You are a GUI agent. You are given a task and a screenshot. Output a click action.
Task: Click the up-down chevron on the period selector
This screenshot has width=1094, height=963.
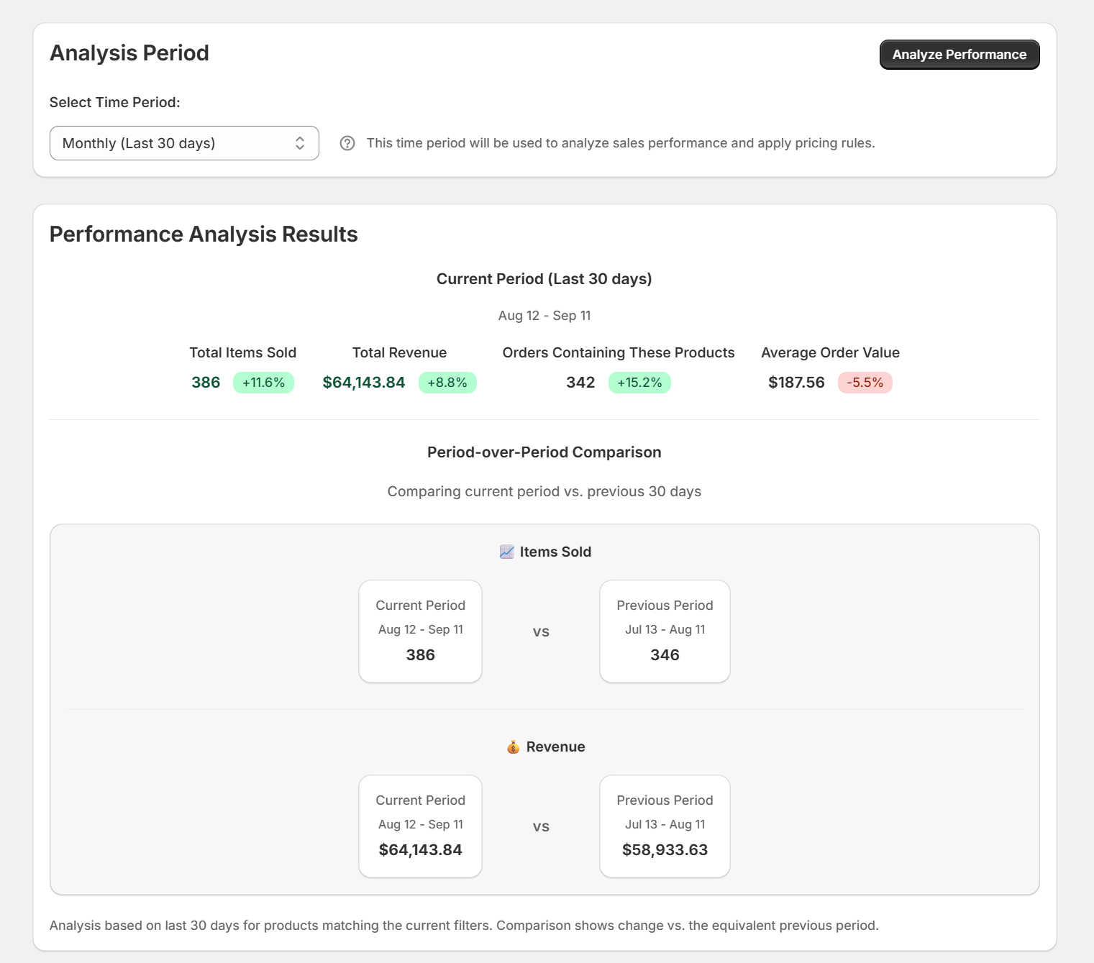pos(300,143)
